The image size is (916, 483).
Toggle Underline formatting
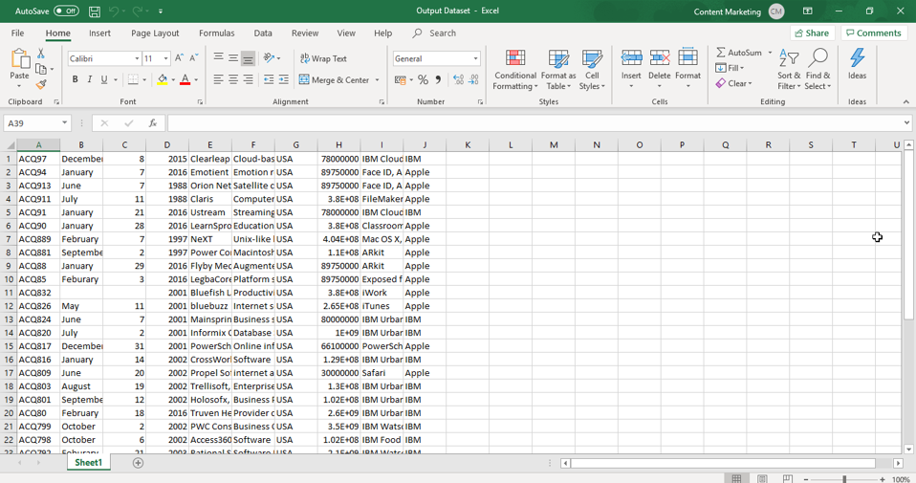tap(104, 79)
